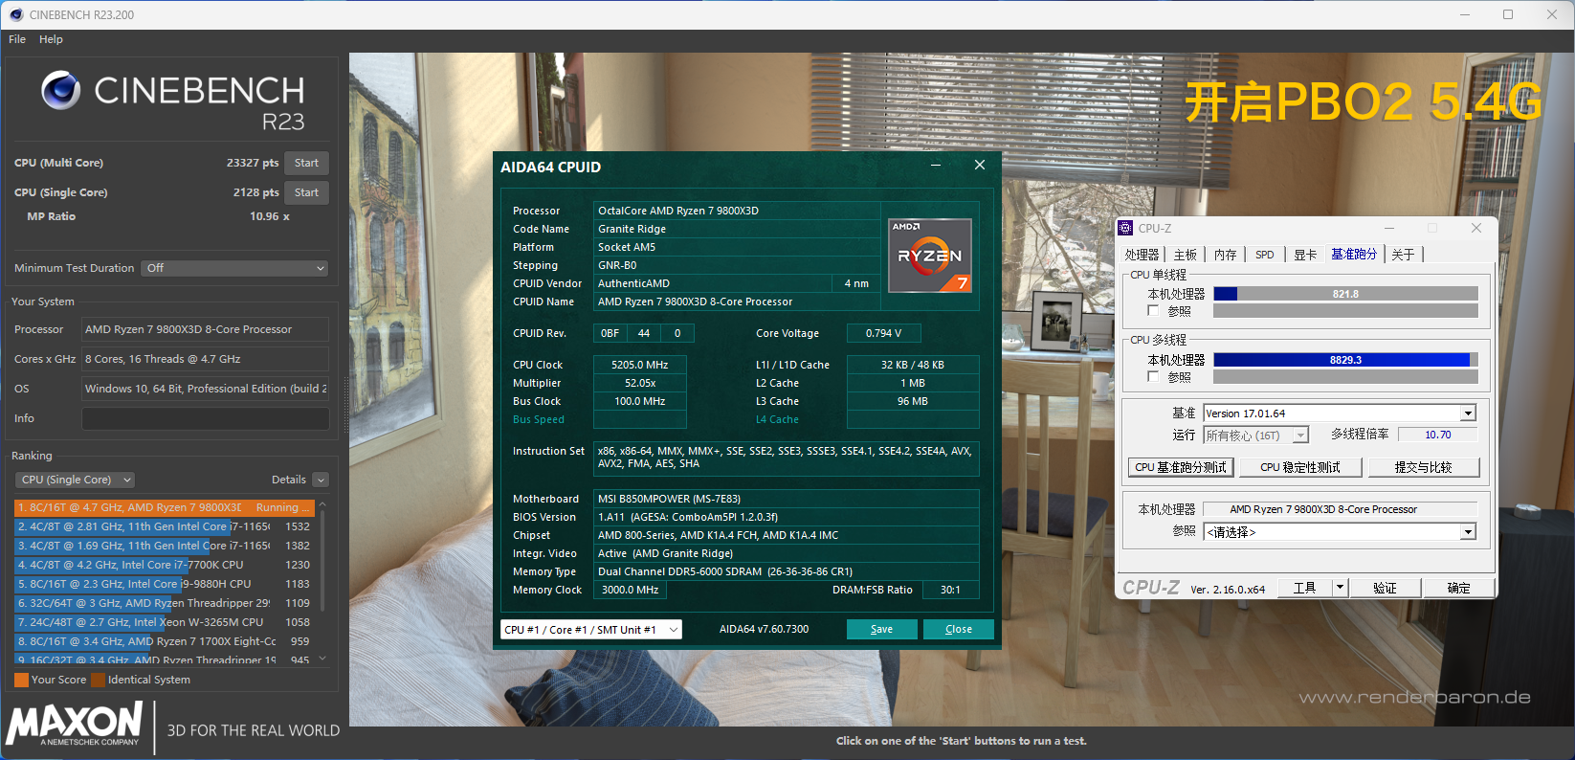Click the CPU multi-thread score bar

pyautogui.click(x=1344, y=360)
